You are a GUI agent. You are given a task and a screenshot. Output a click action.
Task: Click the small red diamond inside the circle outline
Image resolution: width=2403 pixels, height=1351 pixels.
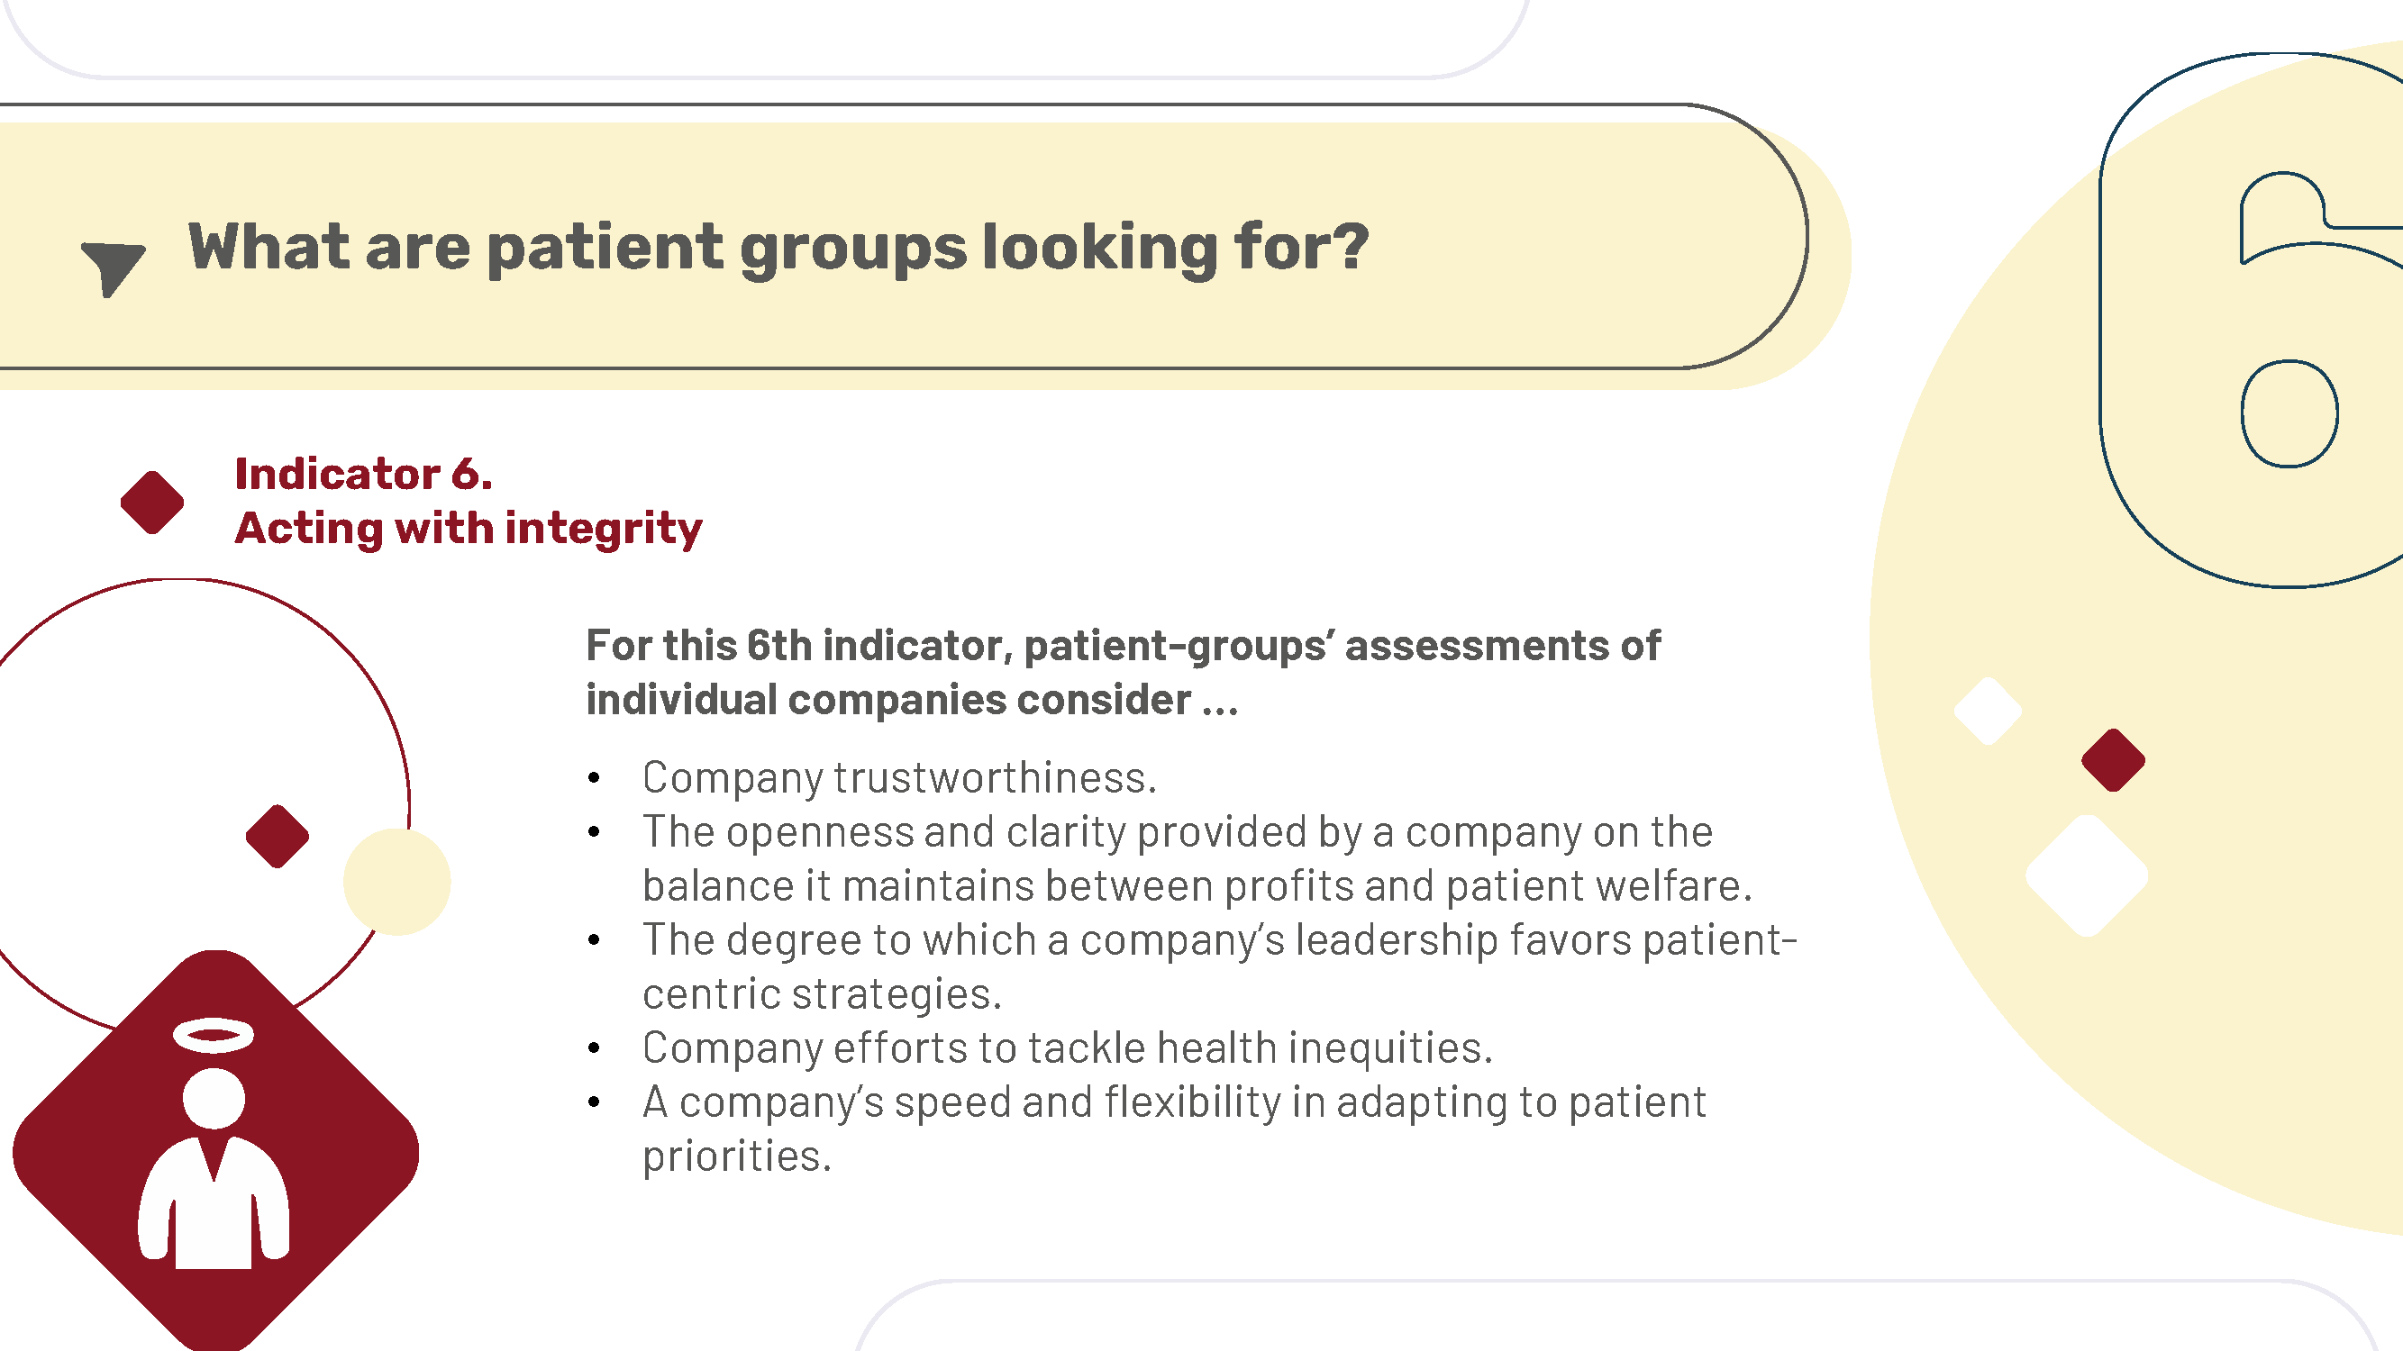pos(277,837)
